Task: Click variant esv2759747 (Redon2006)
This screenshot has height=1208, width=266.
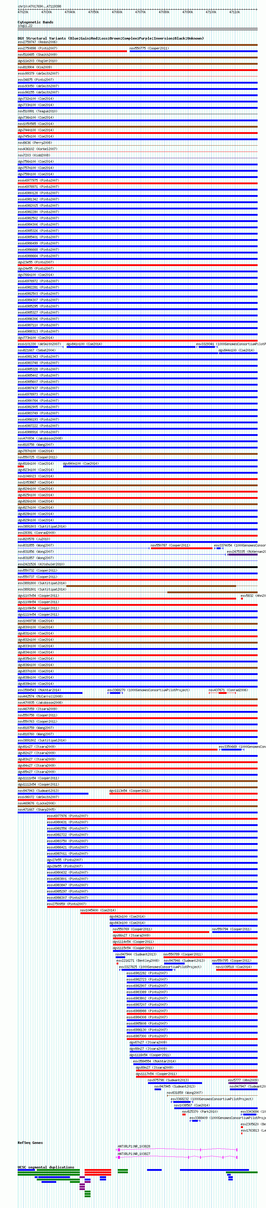Action: (37, 42)
